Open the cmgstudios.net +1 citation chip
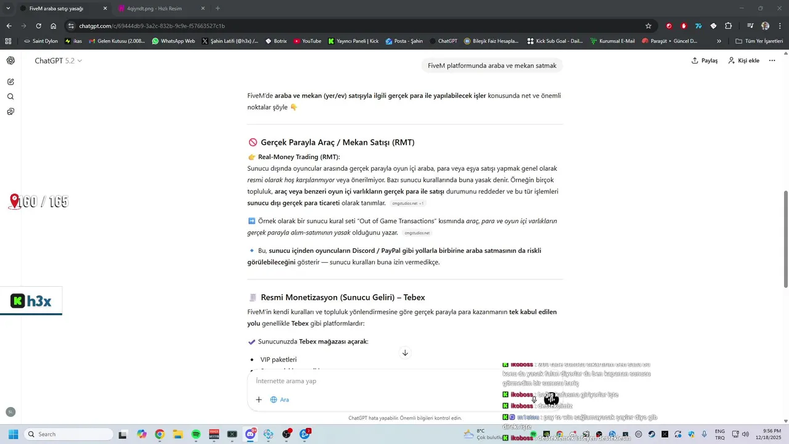Image resolution: width=789 pixels, height=444 pixels. click(407, 203)
